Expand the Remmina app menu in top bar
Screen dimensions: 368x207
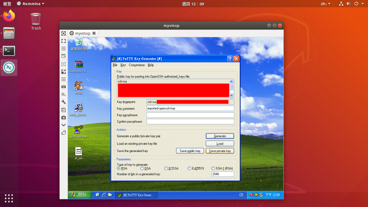point(31,4)
